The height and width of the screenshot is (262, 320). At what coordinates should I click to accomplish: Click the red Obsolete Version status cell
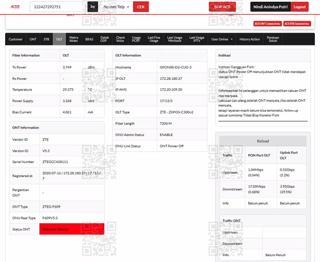[72, 229]
